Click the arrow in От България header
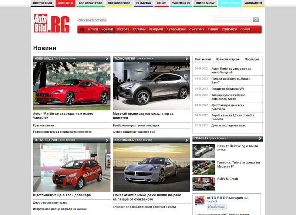 pyautogui.click(x=107, y=140)
